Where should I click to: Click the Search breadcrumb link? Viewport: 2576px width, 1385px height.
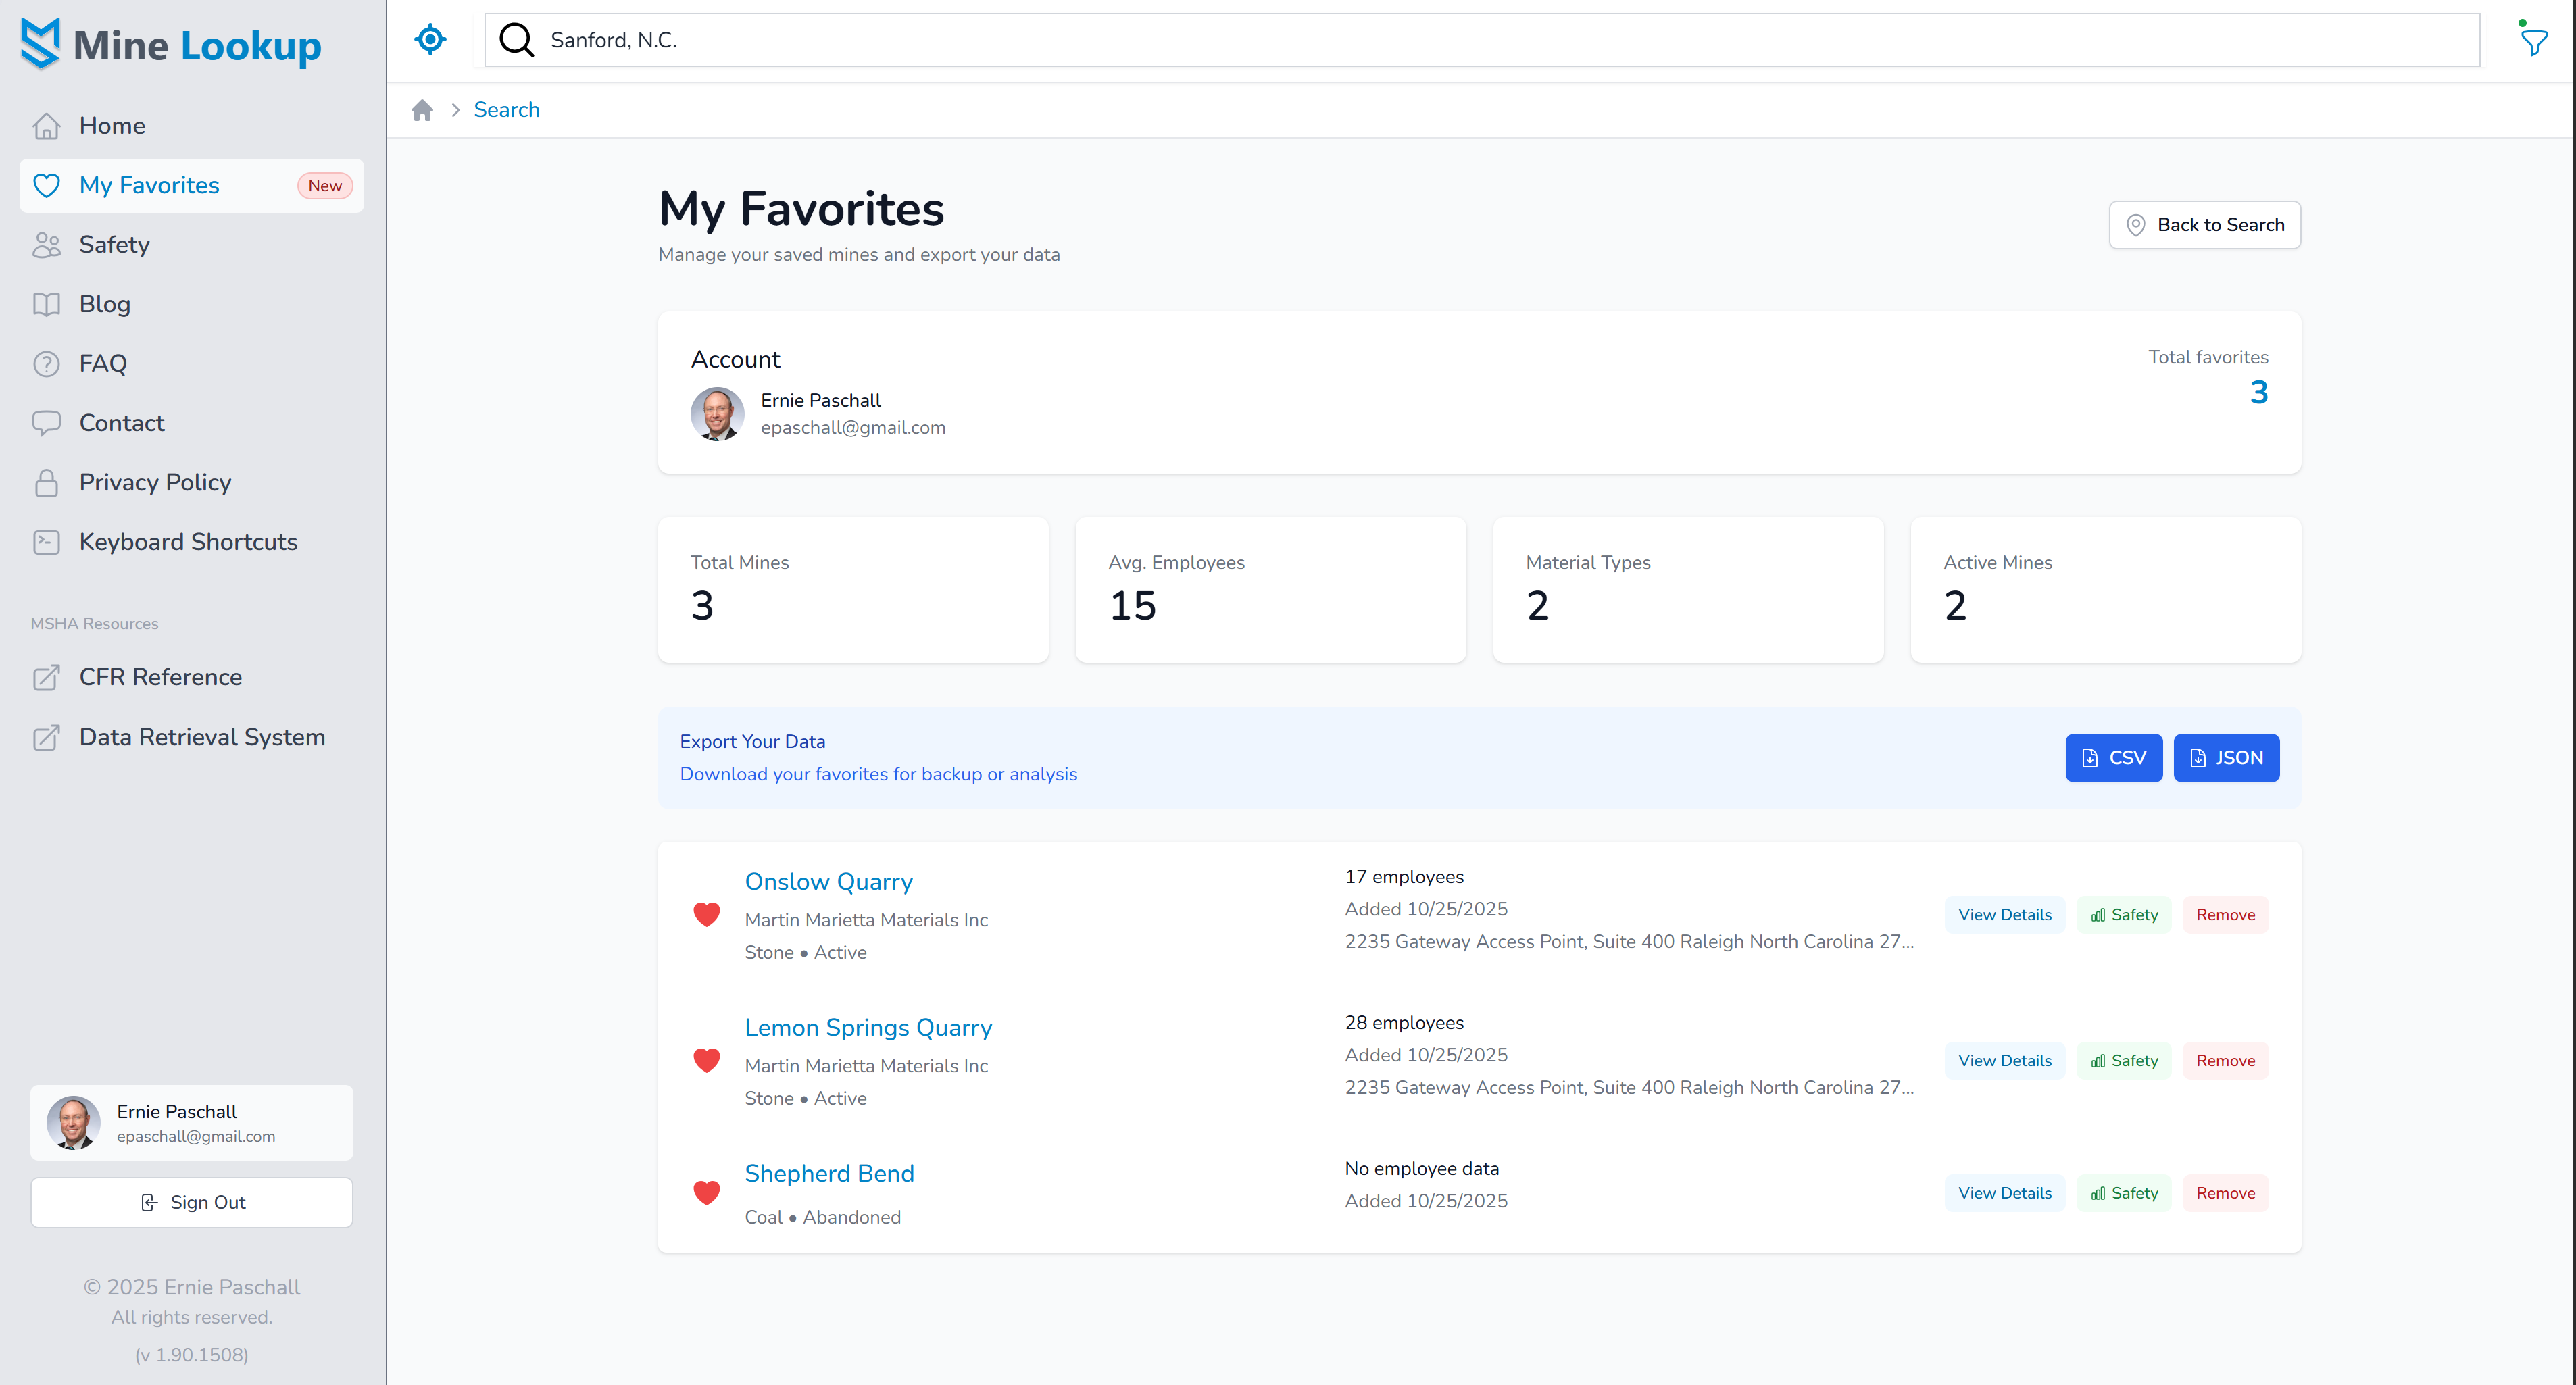[506, 110]
